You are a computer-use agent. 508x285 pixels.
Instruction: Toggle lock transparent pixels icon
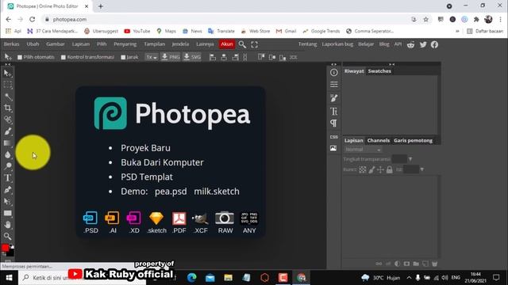[363, 169]
